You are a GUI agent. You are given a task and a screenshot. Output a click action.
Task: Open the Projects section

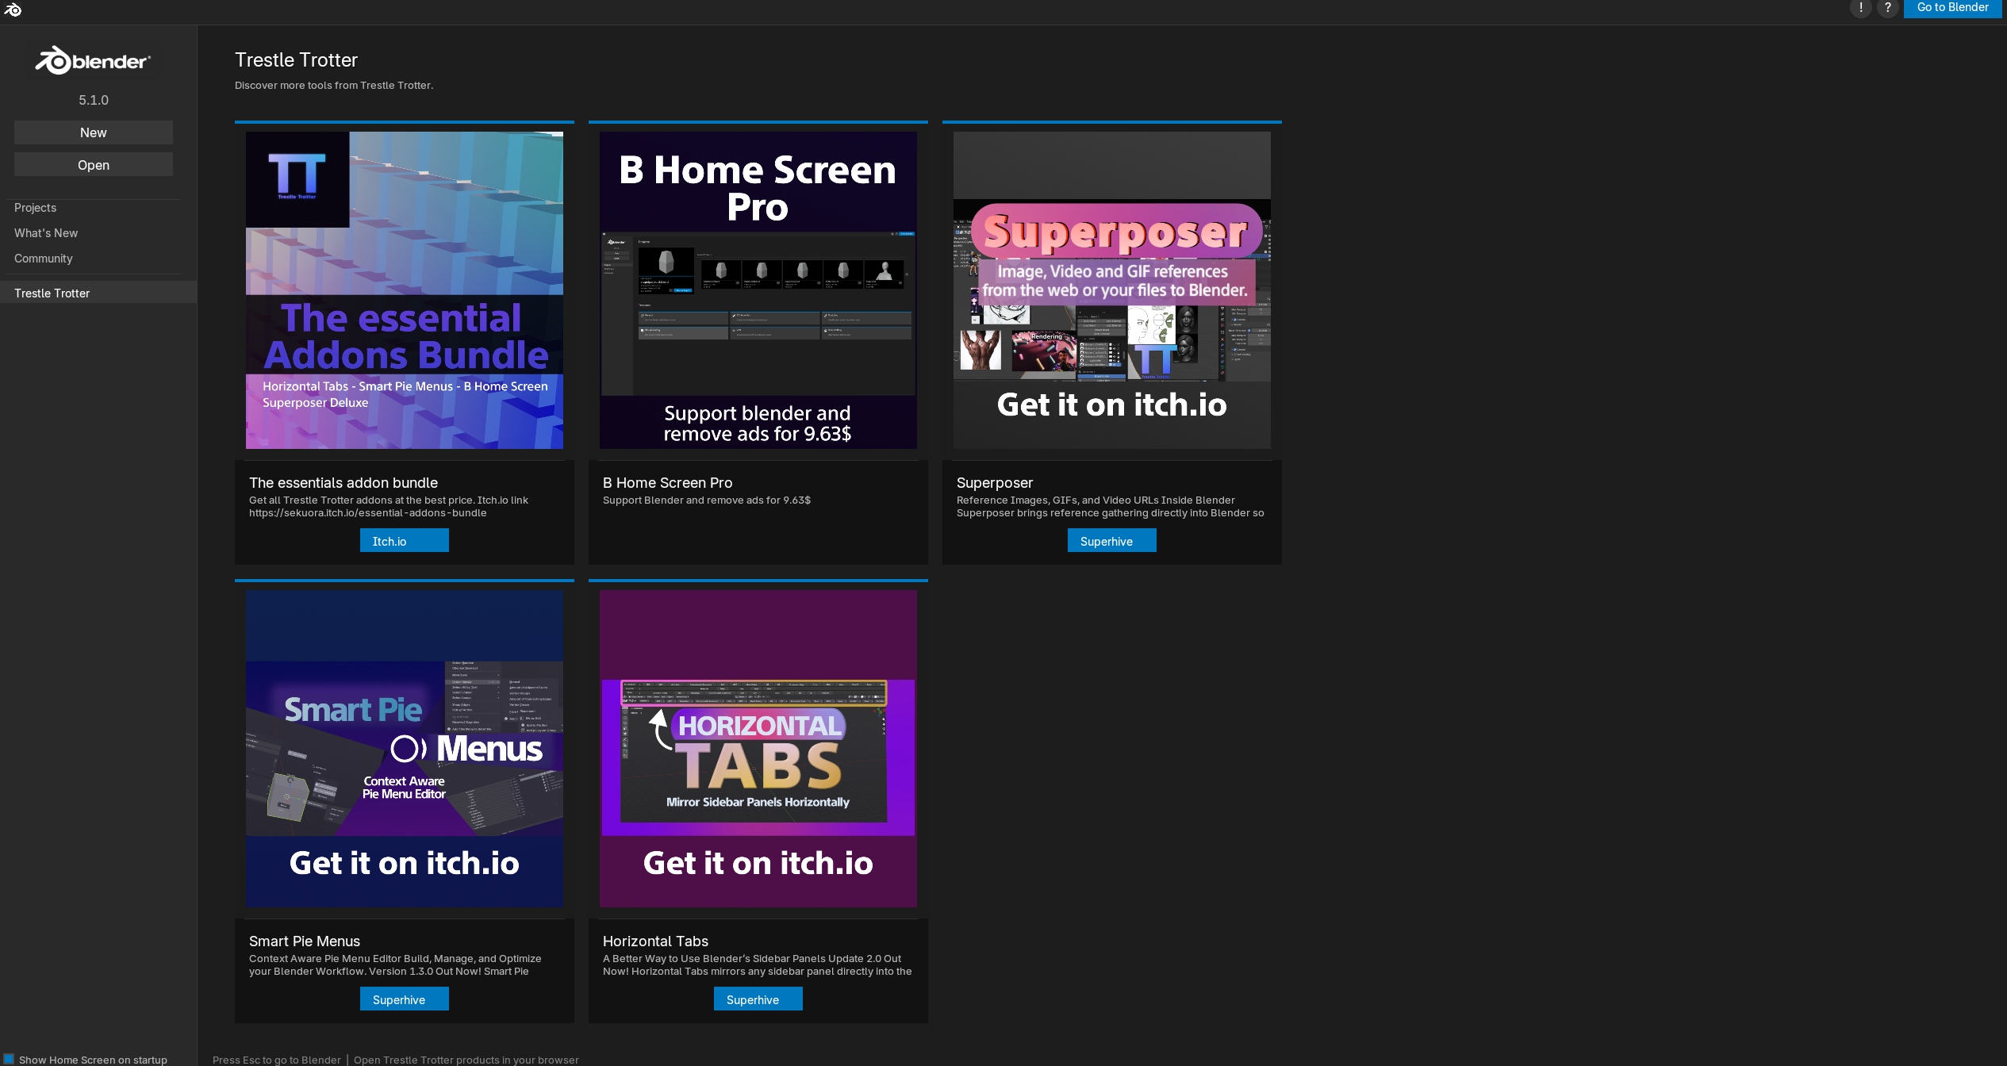[35, 207]
